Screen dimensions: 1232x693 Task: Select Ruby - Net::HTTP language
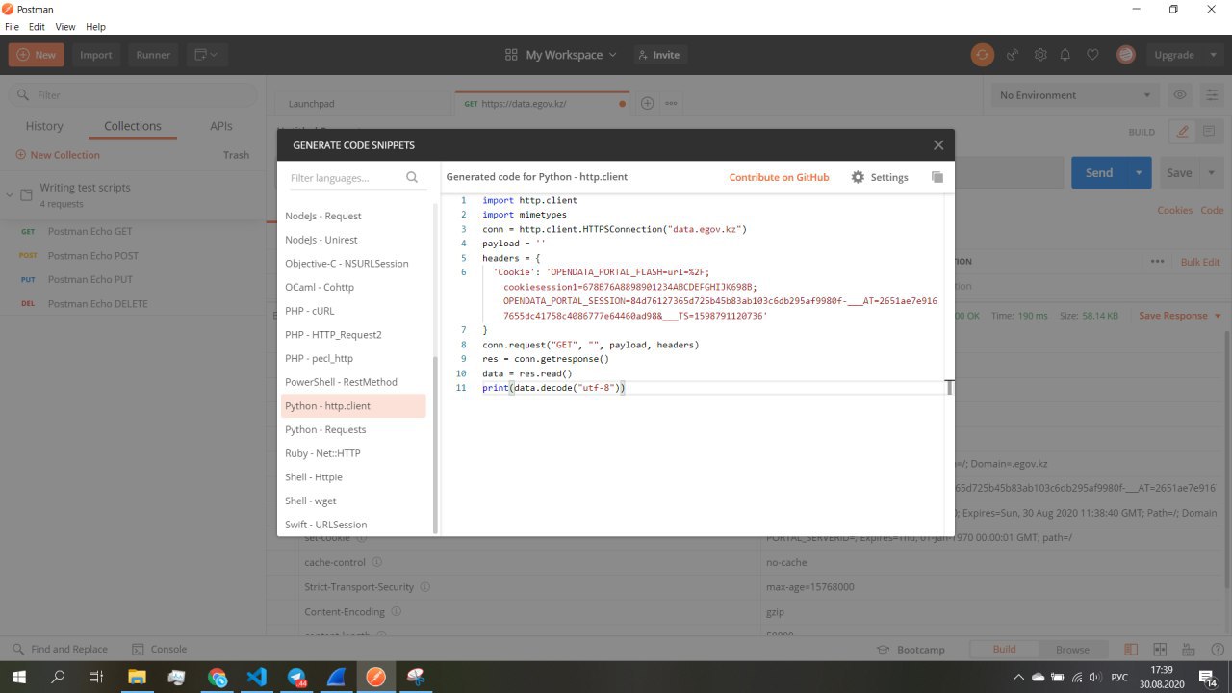[x=353, y=453]
